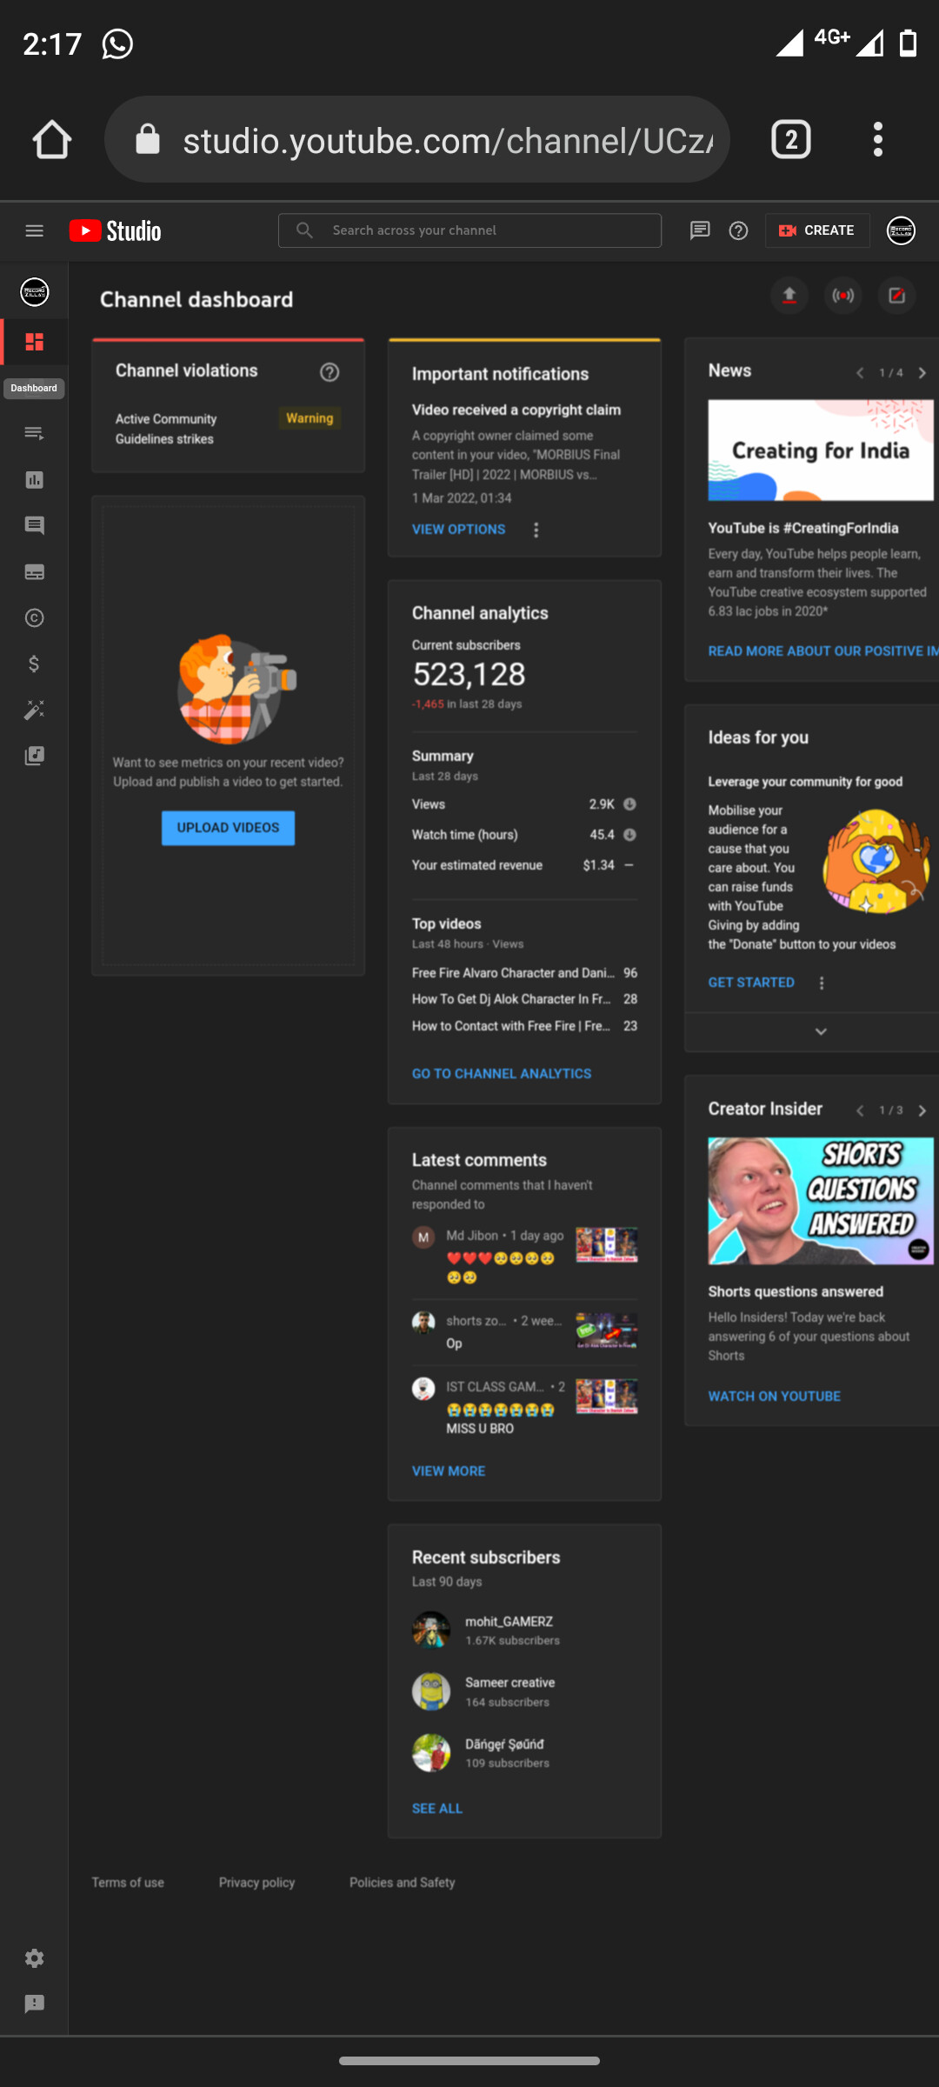Viewport: 939px width, 2087px height.
Task: Click WATCH ON YOUTUBE link
Action: click(774, 1397)
